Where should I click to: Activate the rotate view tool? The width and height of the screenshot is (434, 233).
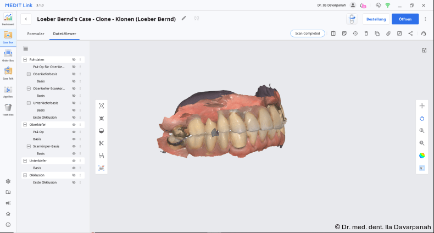[x=422, y=118]
